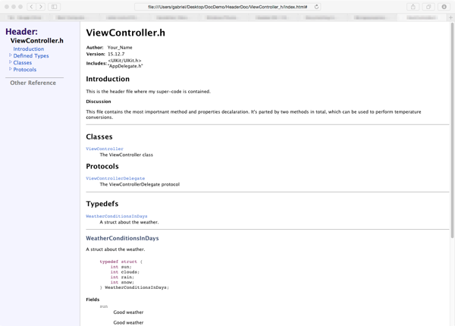455x326 pixels.
Task: Open WeatherConditionsInDays typedef link
Action: pos(117,216)
